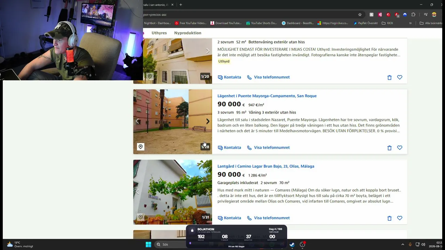Image resolution: width=445 pixels, height=250 pixels.
Task: Show previous photo of Puente Mayorga apartment
Action: (x=137, y=121)
